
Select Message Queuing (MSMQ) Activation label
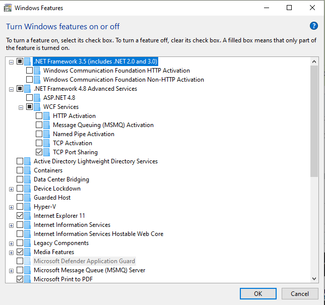pyautogui.click(x=103, y=125)
